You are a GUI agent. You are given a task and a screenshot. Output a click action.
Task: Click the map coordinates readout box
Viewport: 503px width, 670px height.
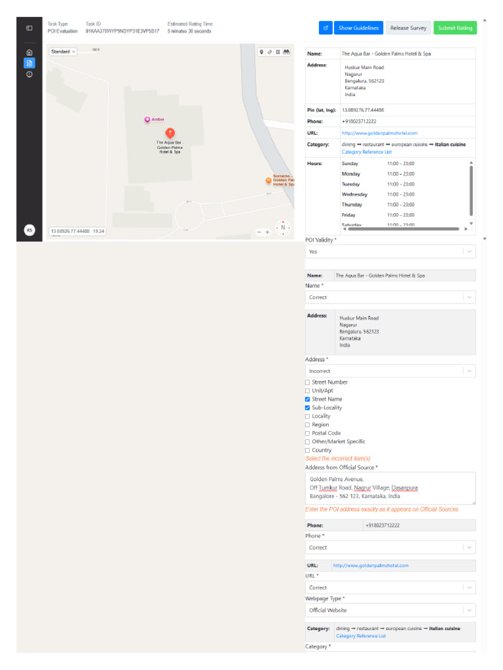77,232
